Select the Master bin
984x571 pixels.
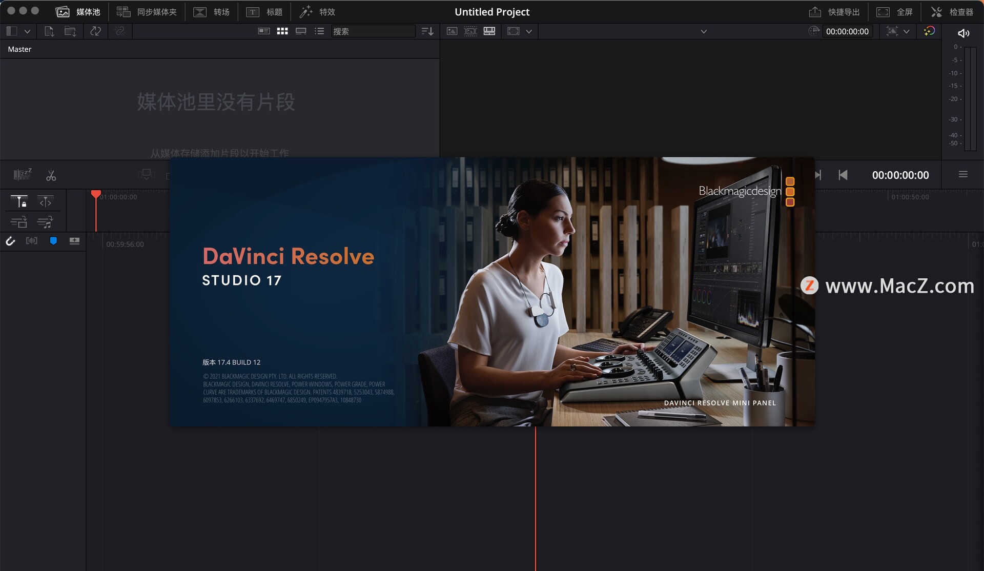coord(19,49)
